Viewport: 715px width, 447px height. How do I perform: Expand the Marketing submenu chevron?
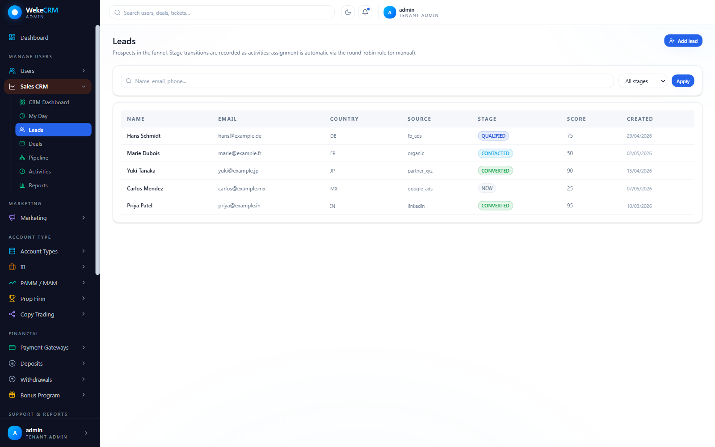pyautogui.click(x=84, y=218)
